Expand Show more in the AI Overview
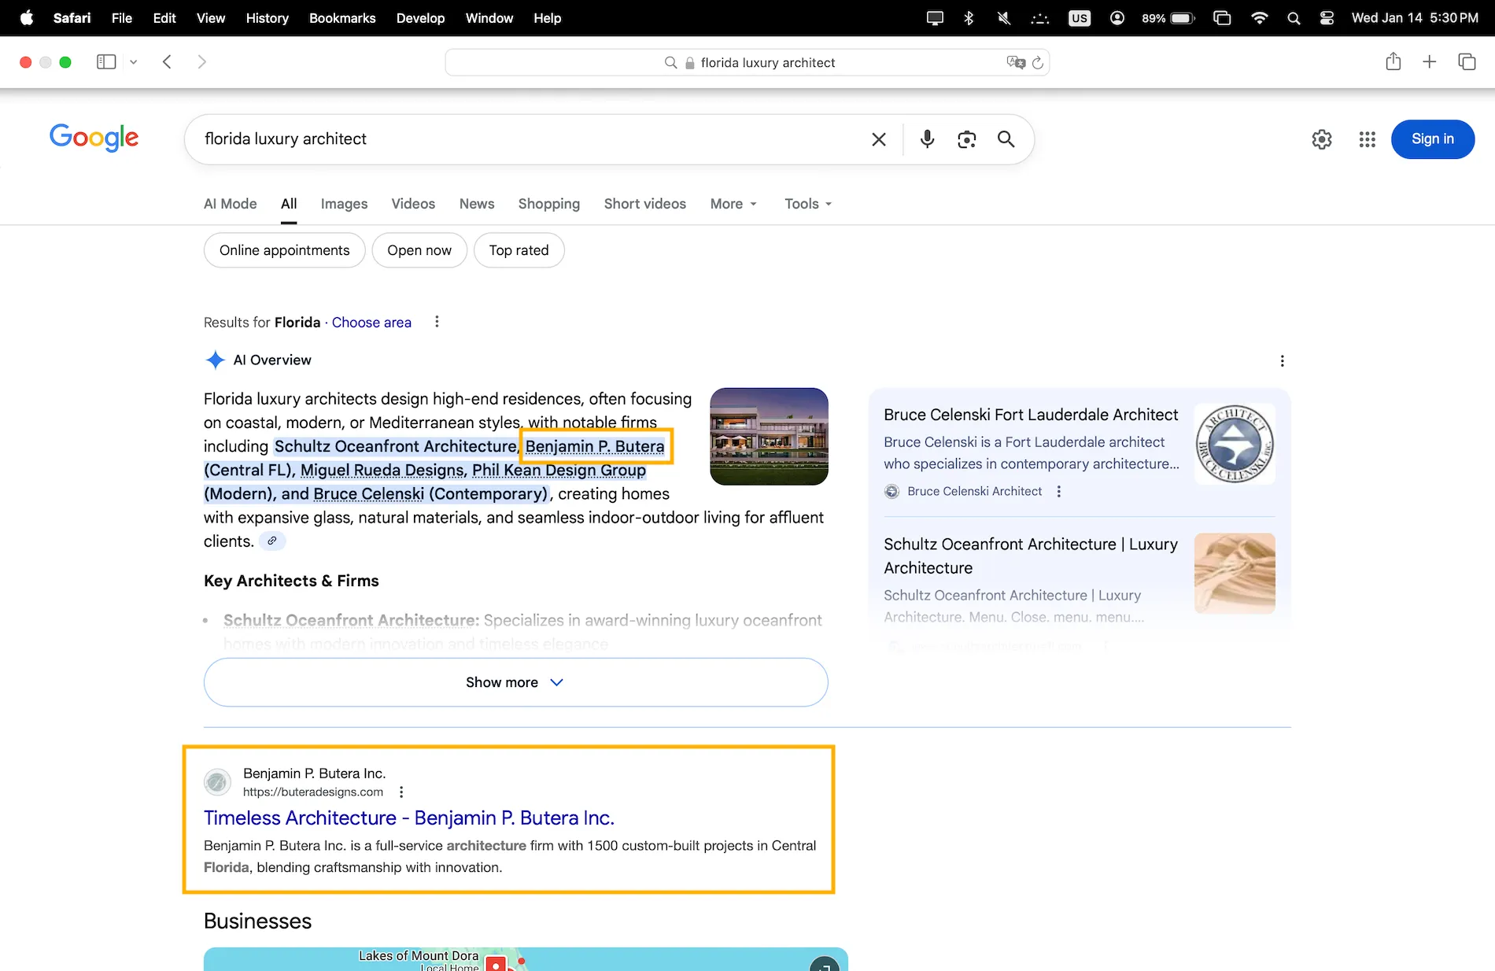Viewport: 1495px width, 971px height. 515,682
